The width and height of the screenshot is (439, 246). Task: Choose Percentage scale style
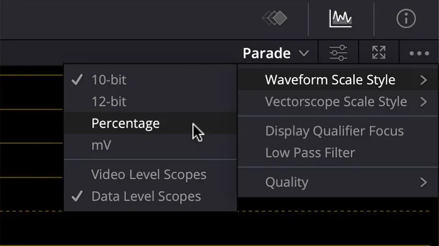[x=150, y=124]
